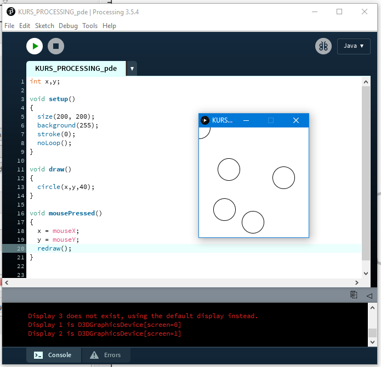The height and width of the screenshot is (367, 381).
Task: Open the File menu
Action: (x=9, y=26)
